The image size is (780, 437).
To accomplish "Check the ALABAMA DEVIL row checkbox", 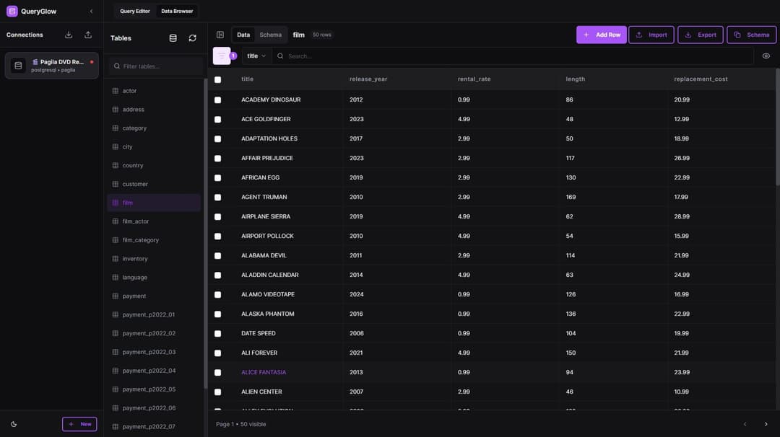I will click(x=217, y=256).
